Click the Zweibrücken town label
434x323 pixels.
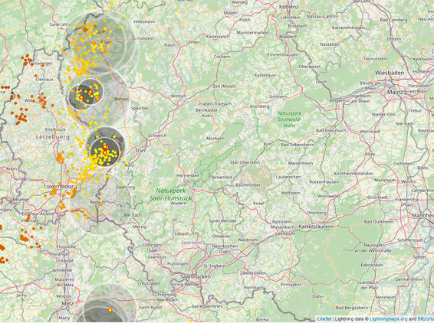point(253,272)
